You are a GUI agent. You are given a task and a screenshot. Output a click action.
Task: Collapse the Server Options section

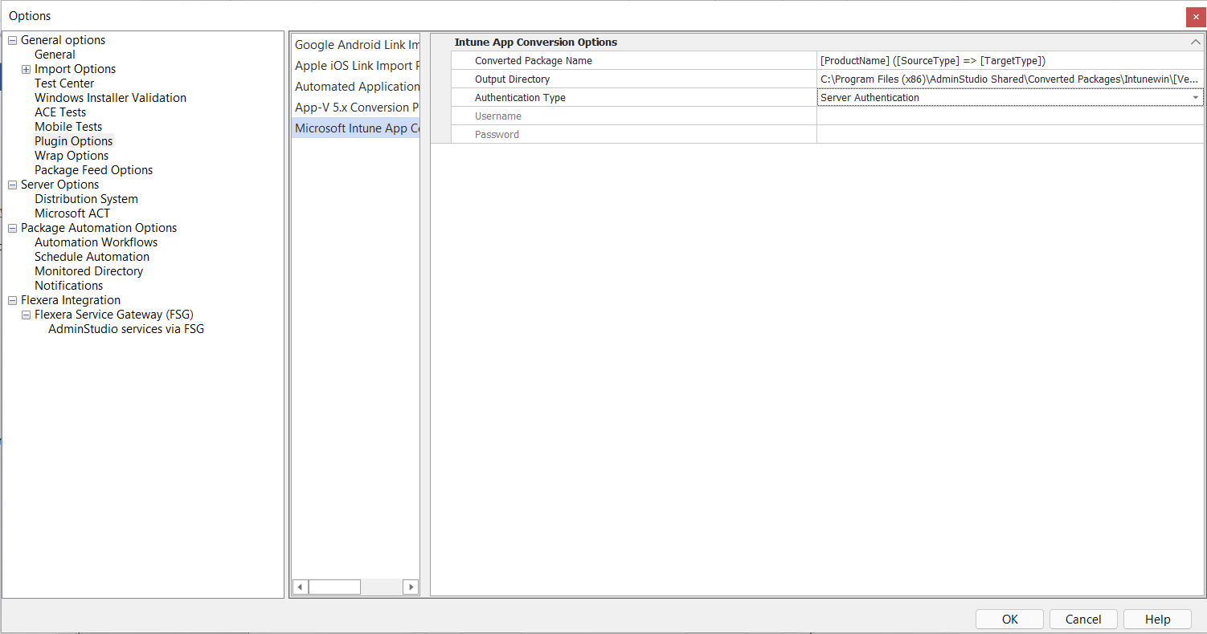tap(11, 185)
